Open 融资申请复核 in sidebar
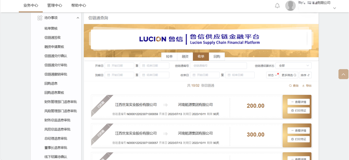Viewport: 349px width, 160px height. [x=54, y=47]
